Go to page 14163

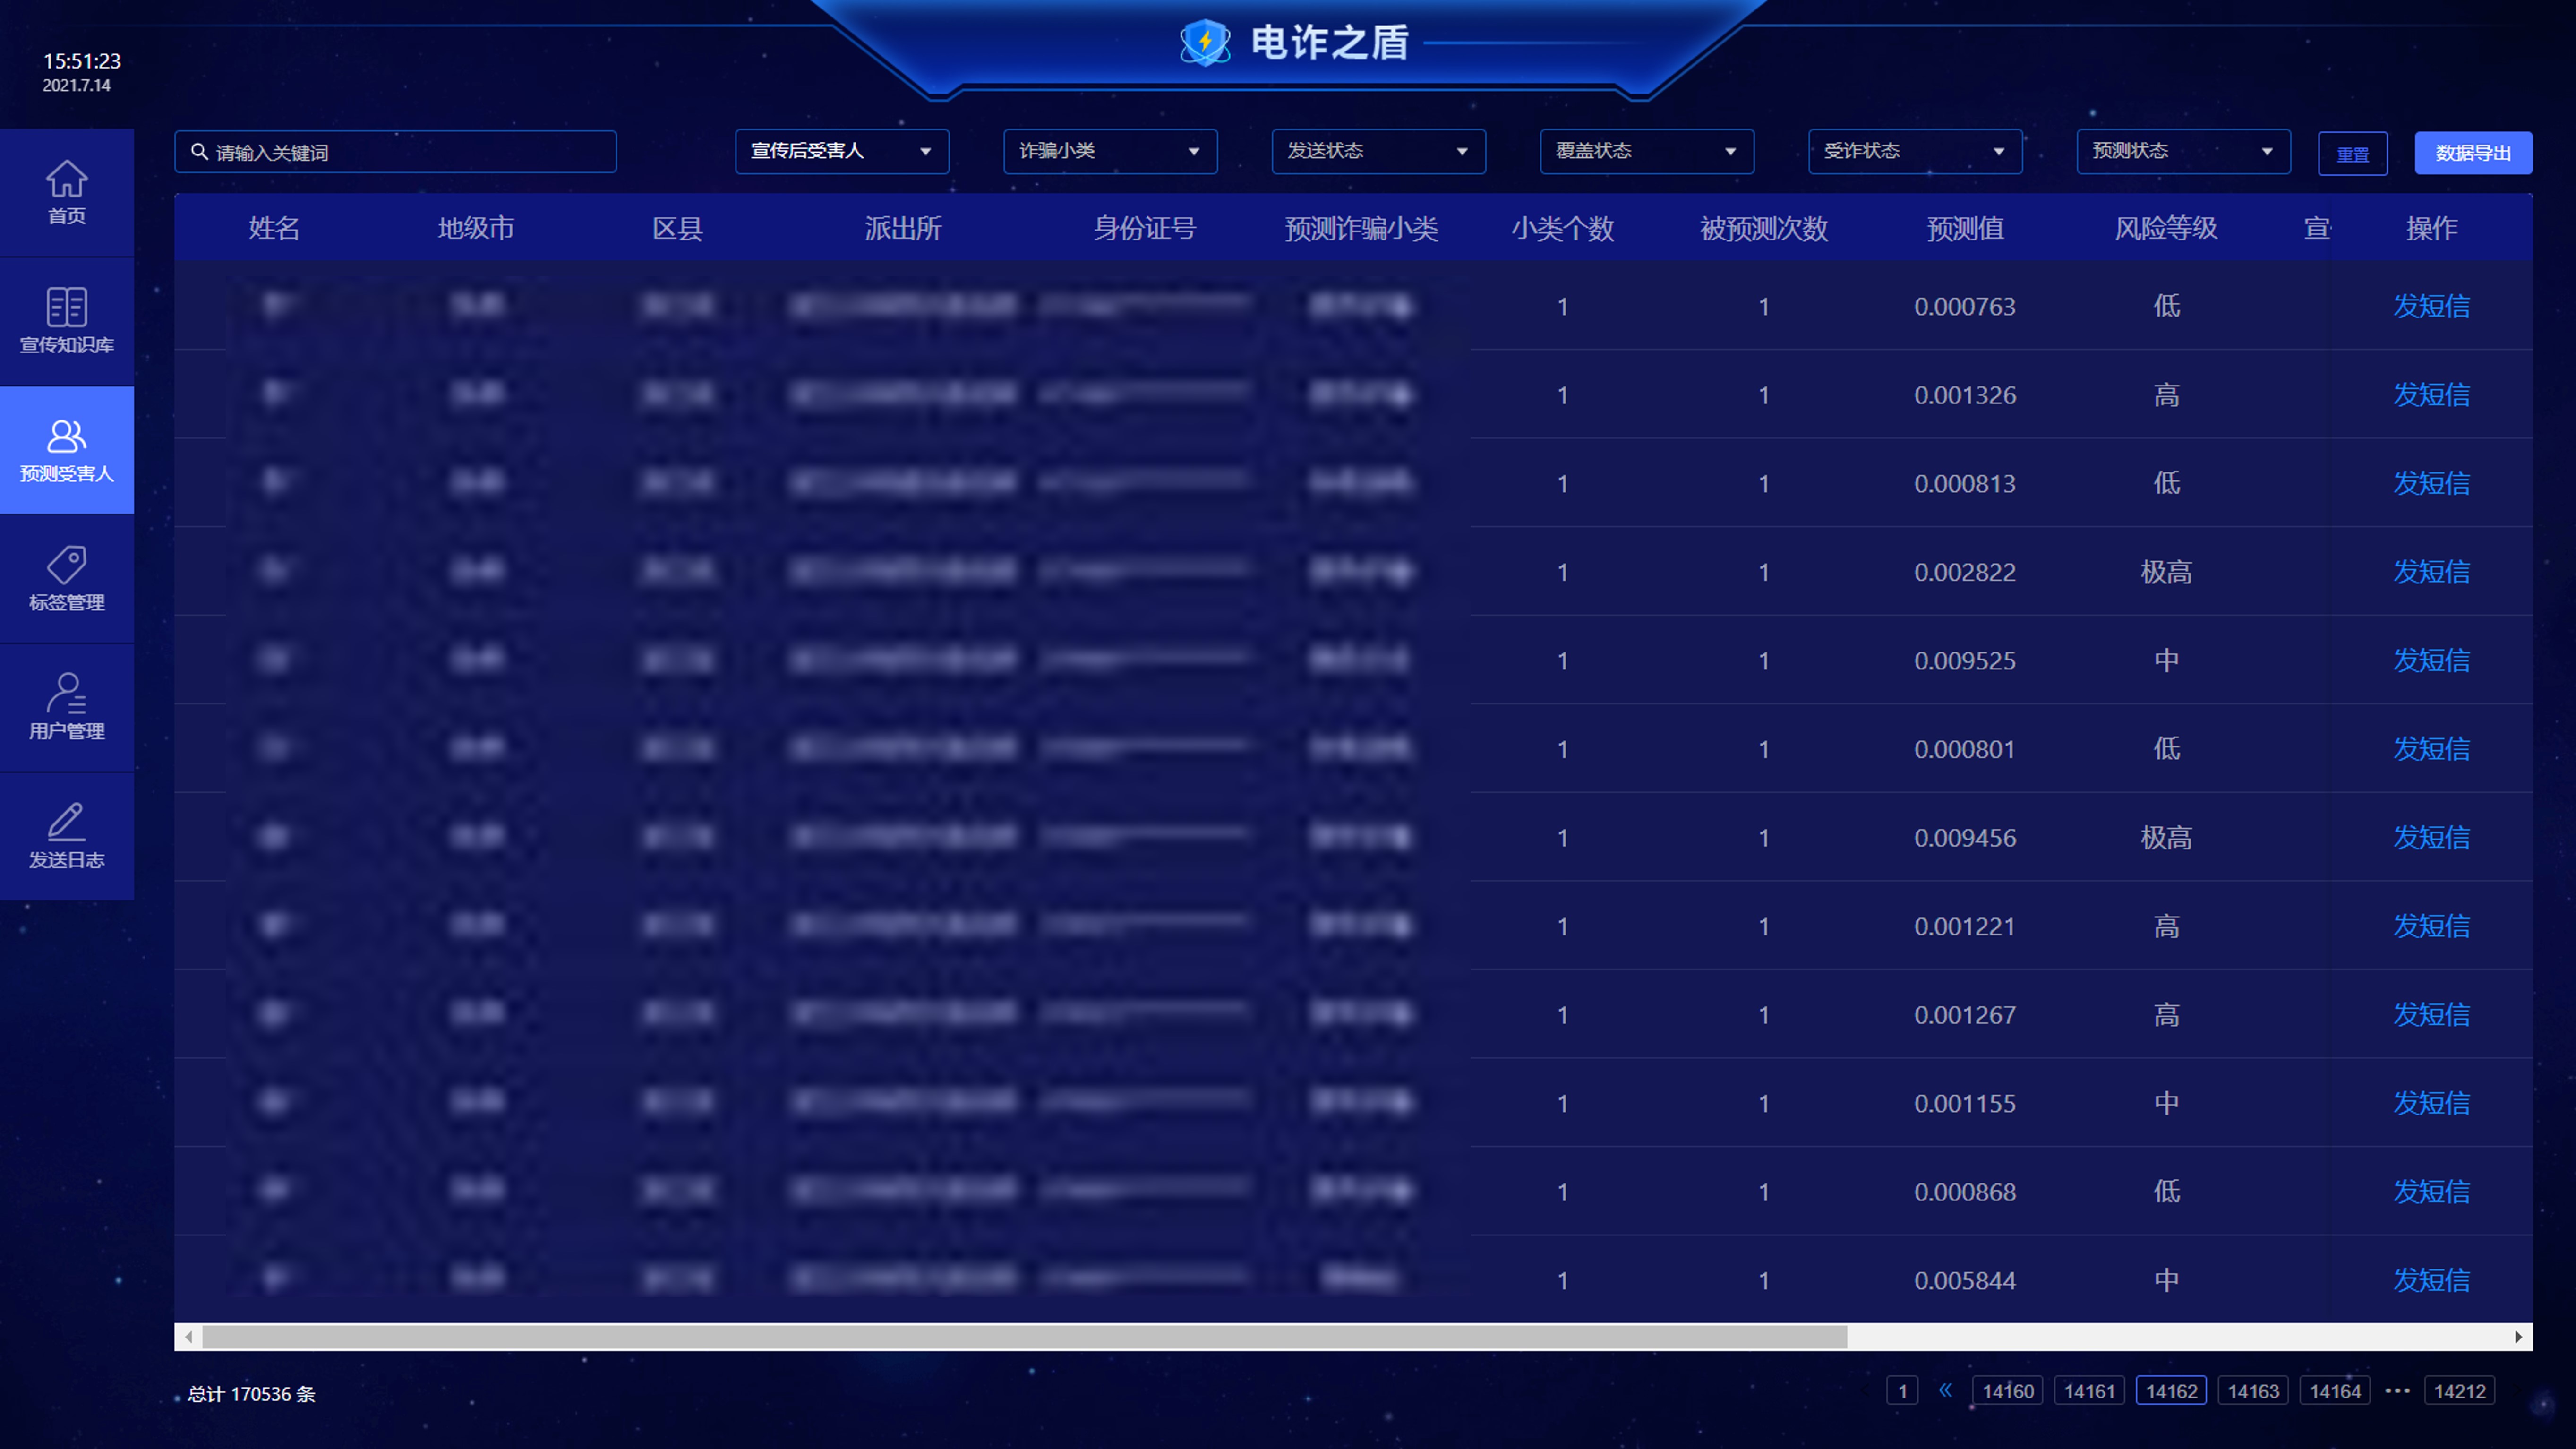point(2252,1391)
